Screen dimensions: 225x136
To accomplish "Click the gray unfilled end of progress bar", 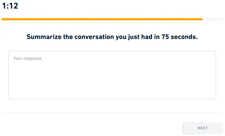I will (213, 19).
